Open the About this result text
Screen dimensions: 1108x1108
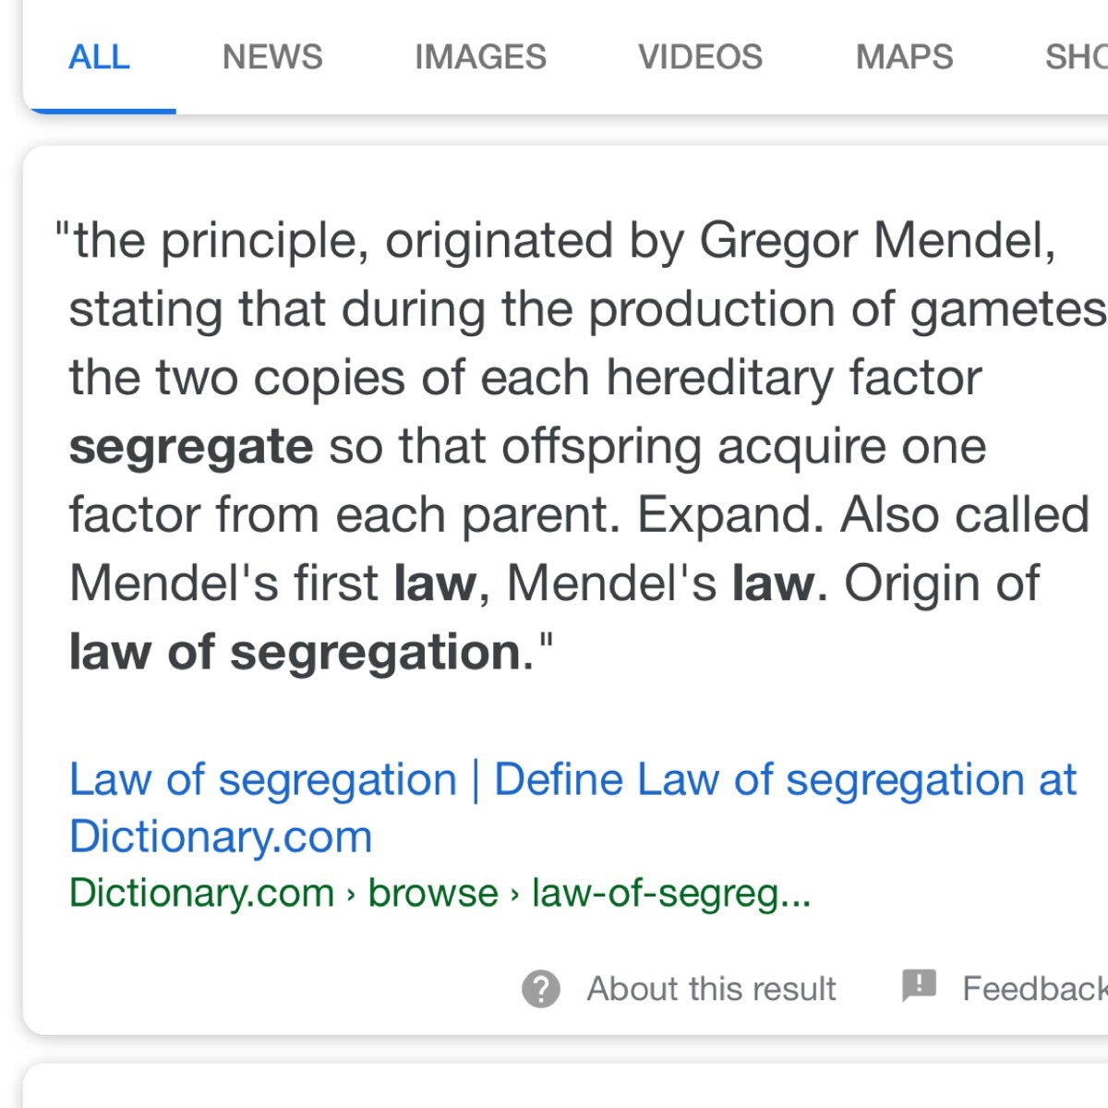pyautogui.click(x=712, y=989)
